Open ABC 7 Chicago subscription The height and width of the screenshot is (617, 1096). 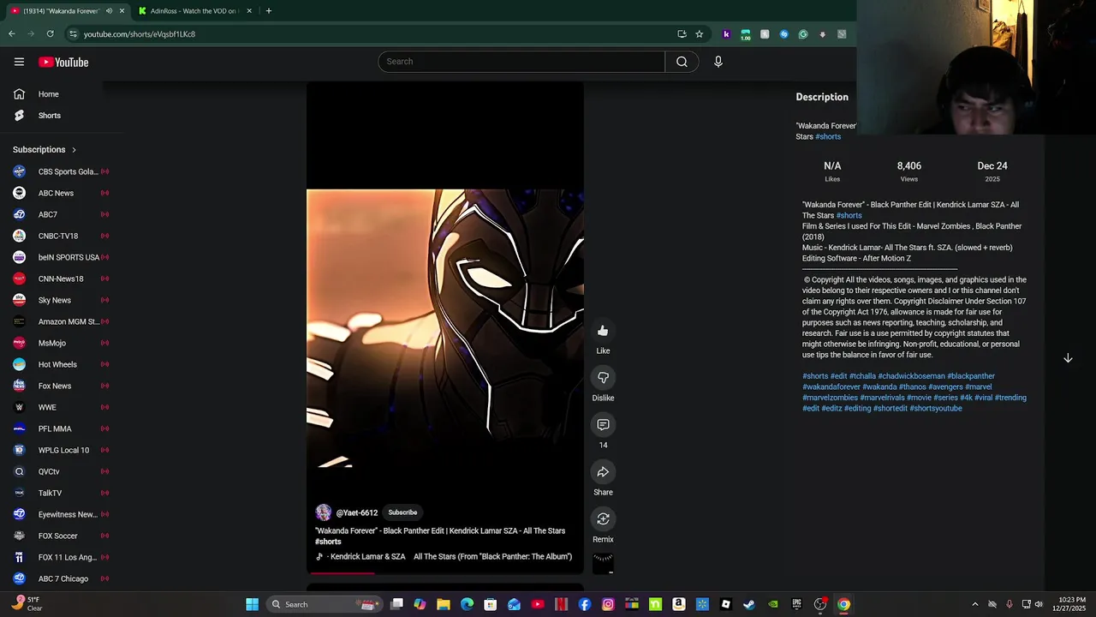point(61,578)
